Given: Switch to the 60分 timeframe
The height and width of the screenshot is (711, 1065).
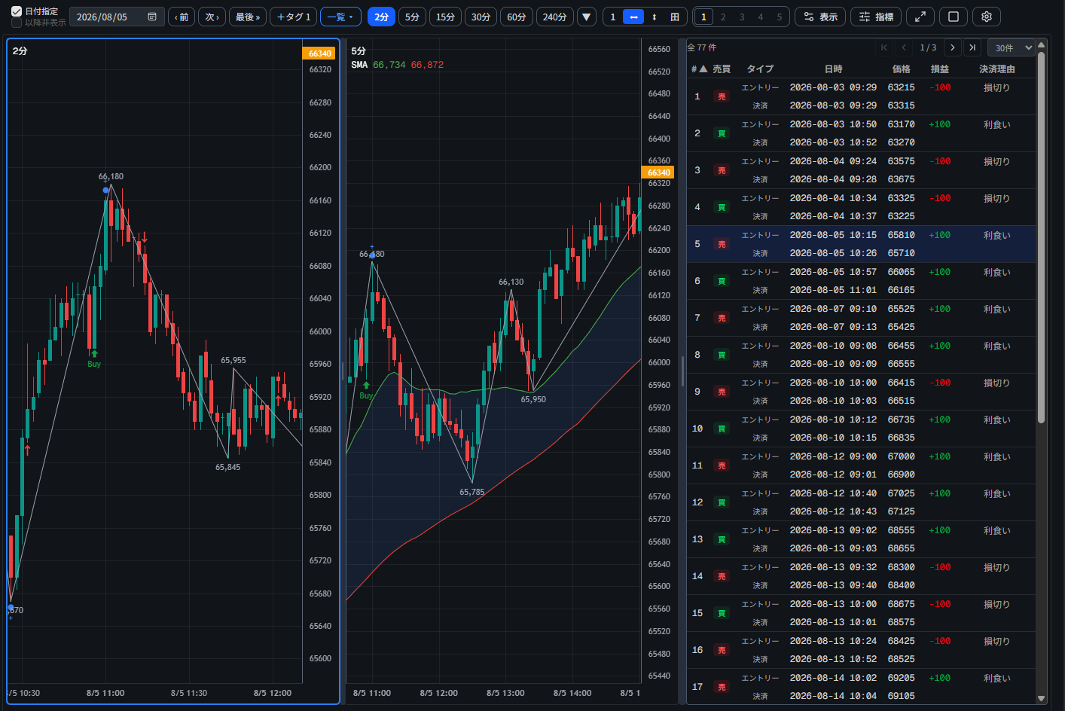Looking at the screenshot, I should (517, 17).
